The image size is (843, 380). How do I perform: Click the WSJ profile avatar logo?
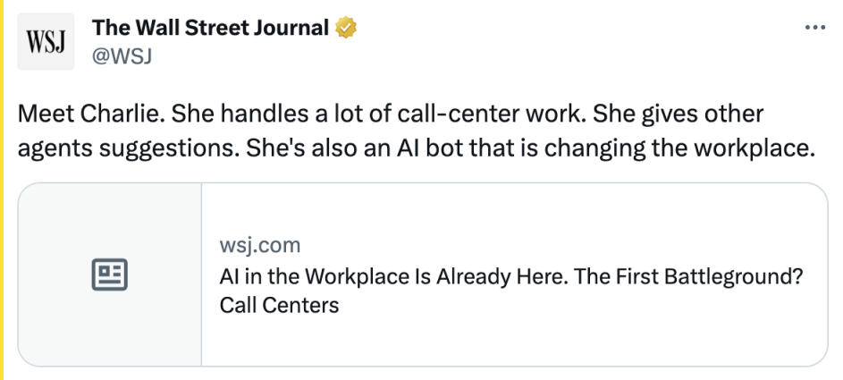[x=46, y=42]
